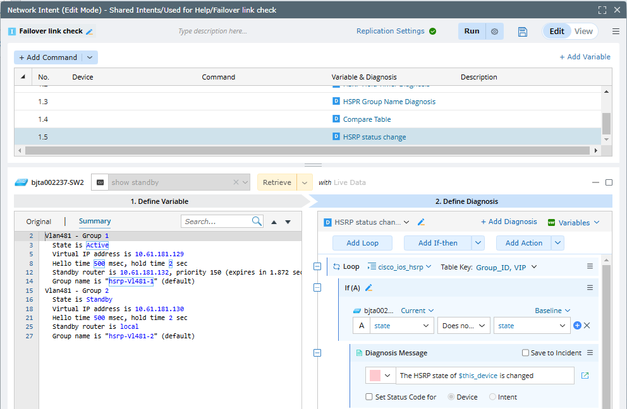Open run settings gear icon
The height and width of the screenshot is (409, 627).
pos(495,32)
